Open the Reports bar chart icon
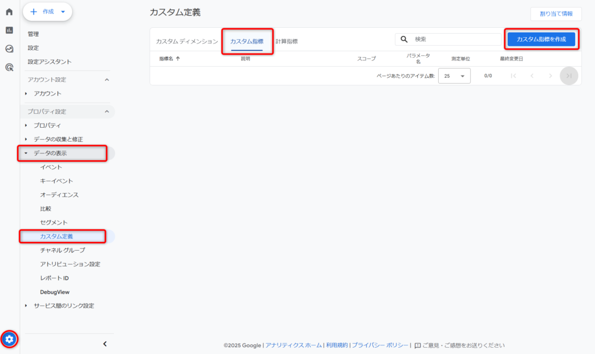 (9, 30)
